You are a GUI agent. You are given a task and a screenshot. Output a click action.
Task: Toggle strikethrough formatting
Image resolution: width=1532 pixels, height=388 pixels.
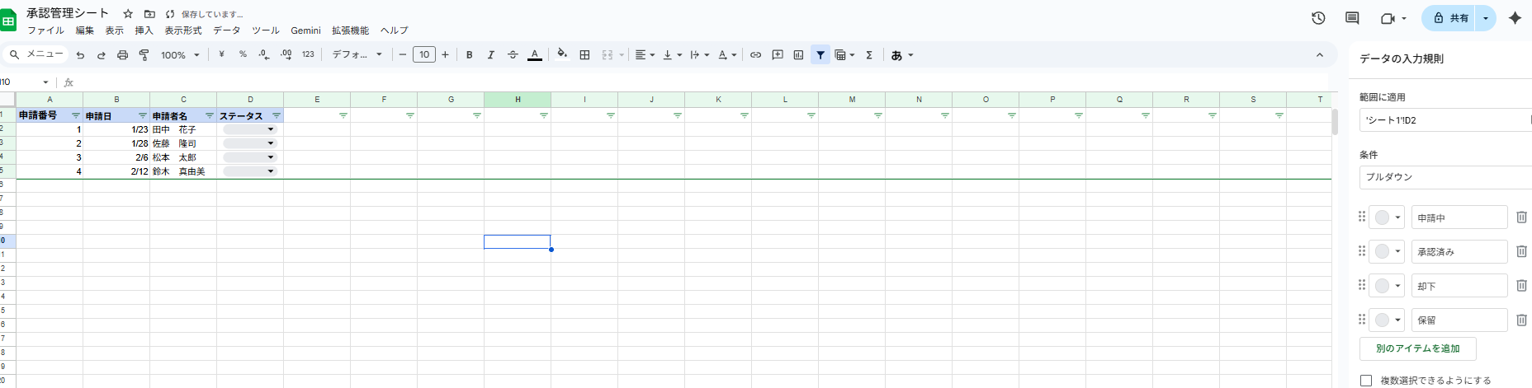(x=513, y=55)
